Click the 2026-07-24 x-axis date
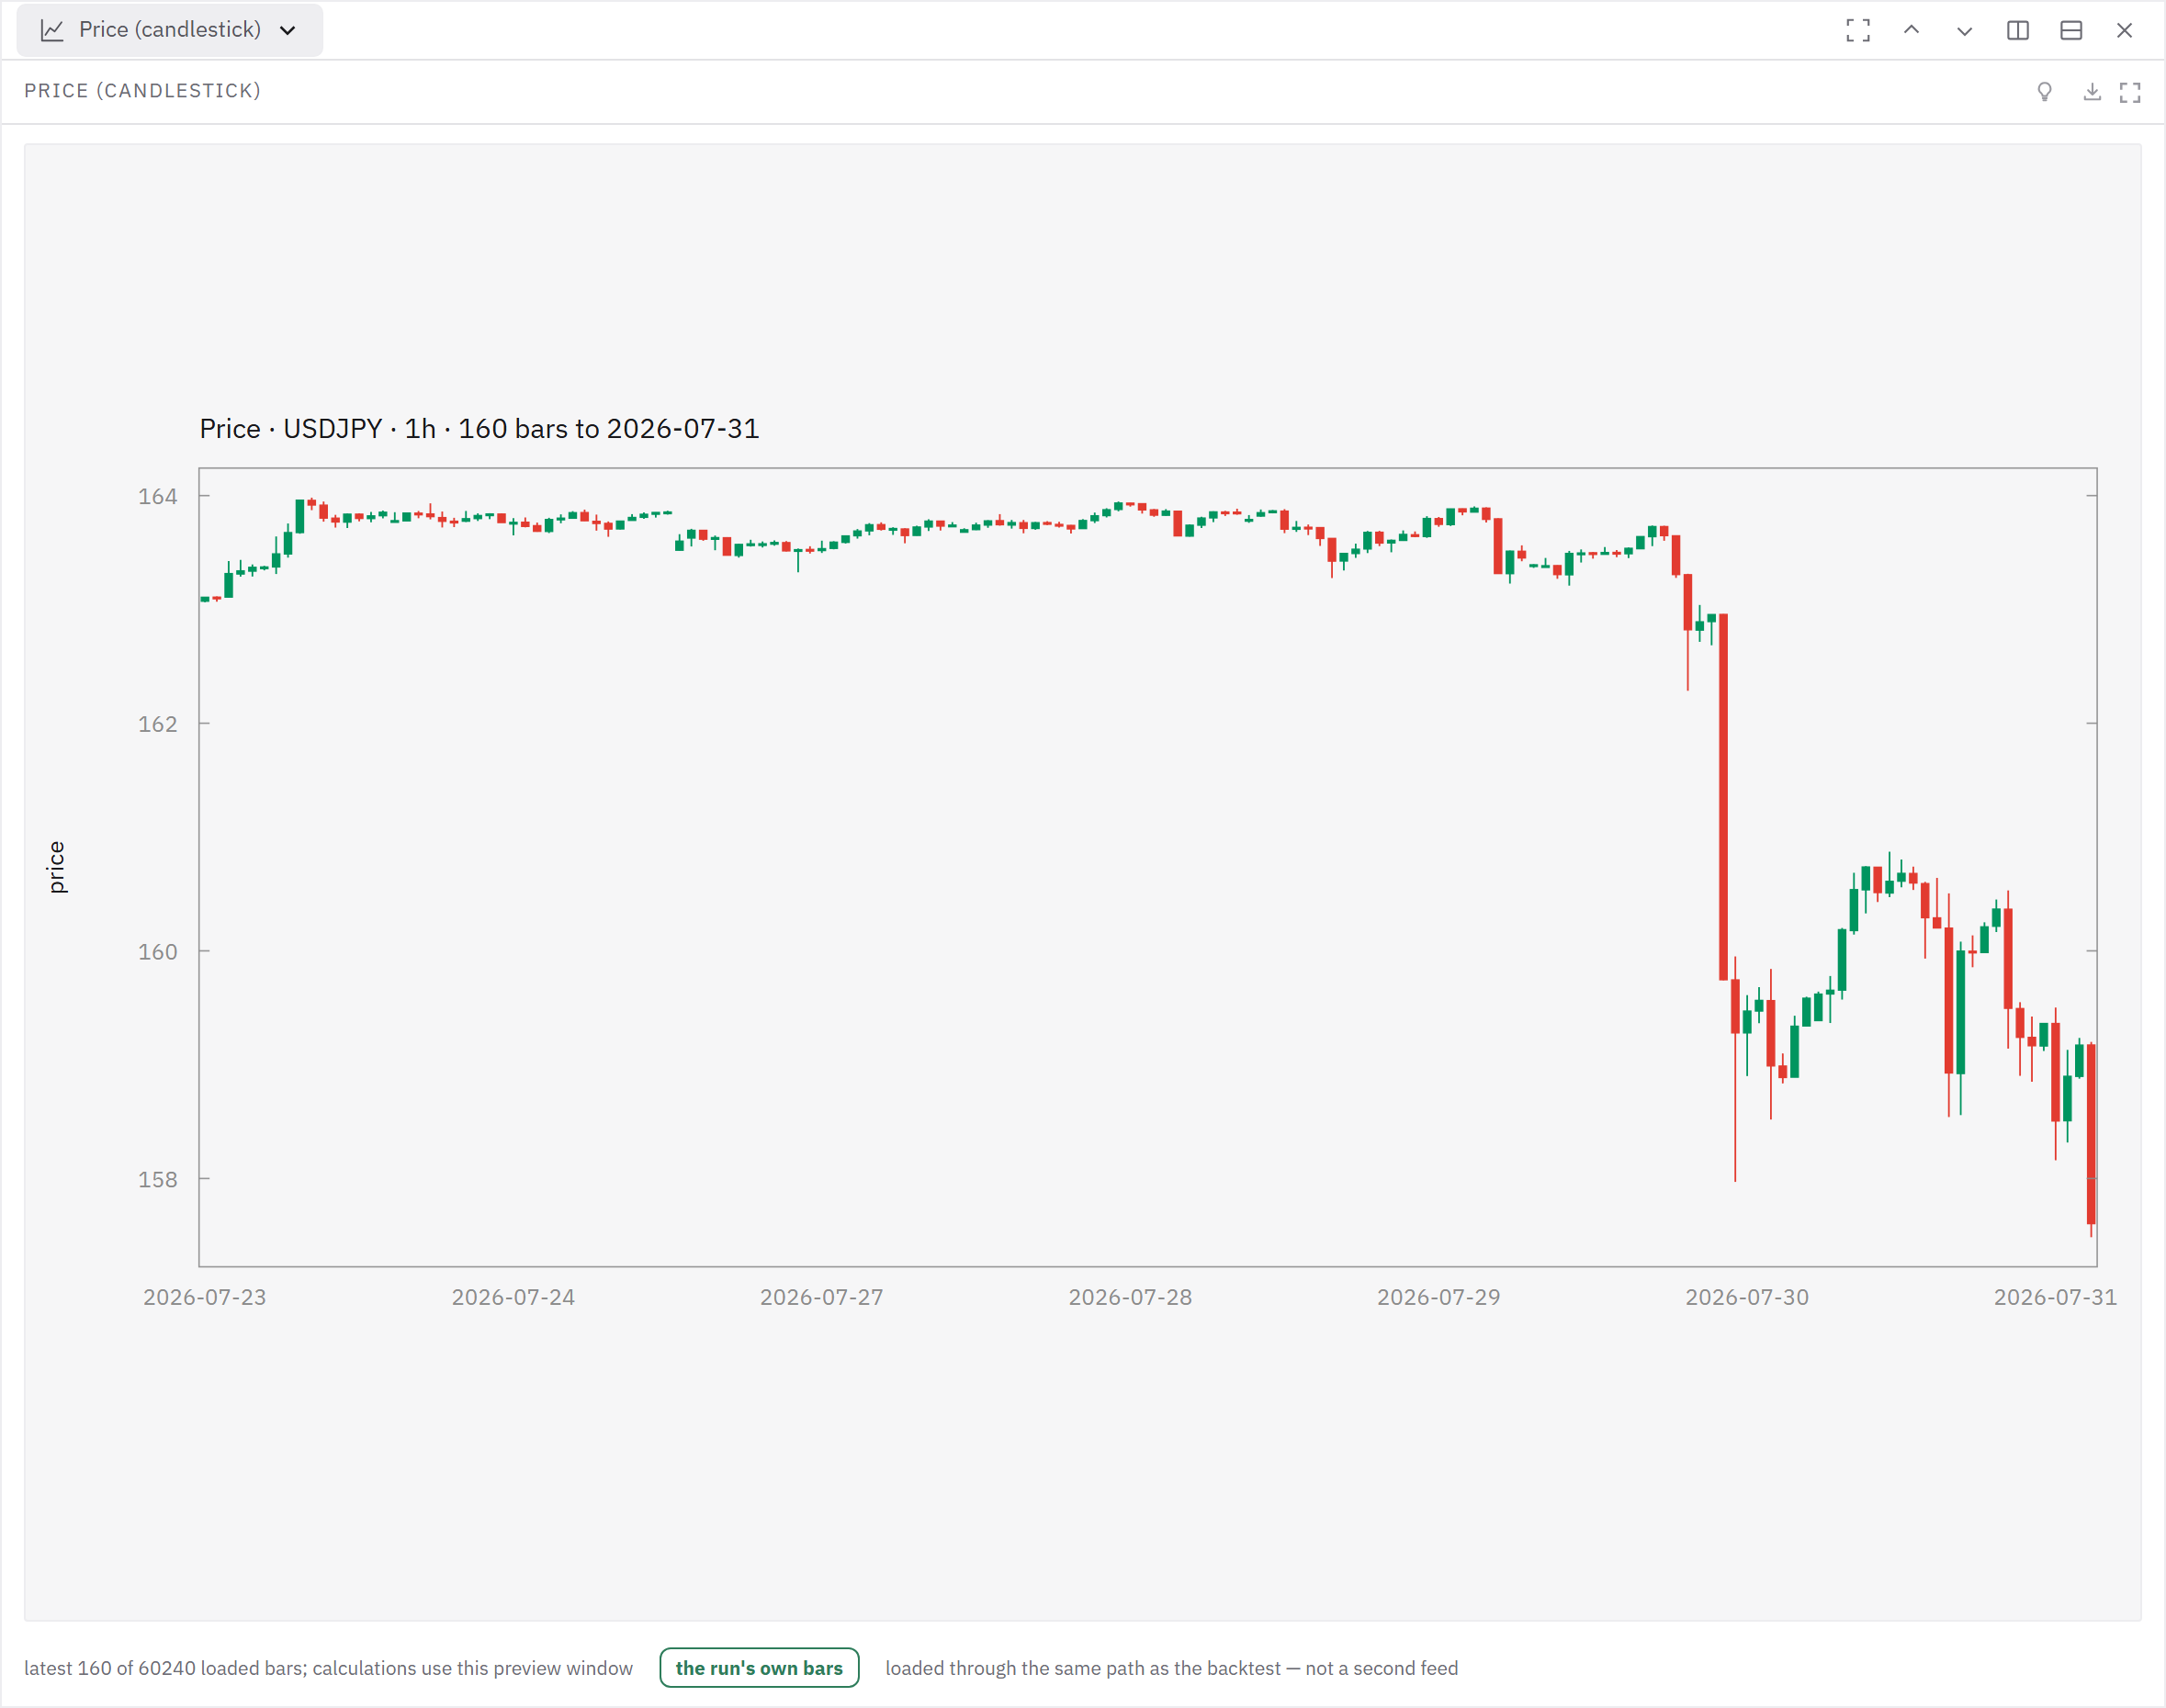 coord(513,1297)
